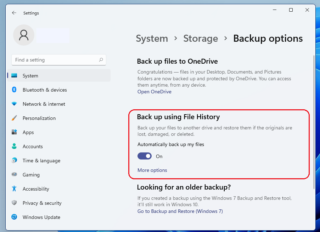Screen dimensions: 320x232
Task: Turn off Automatically back up my files toggle
Action: (145, 156)
